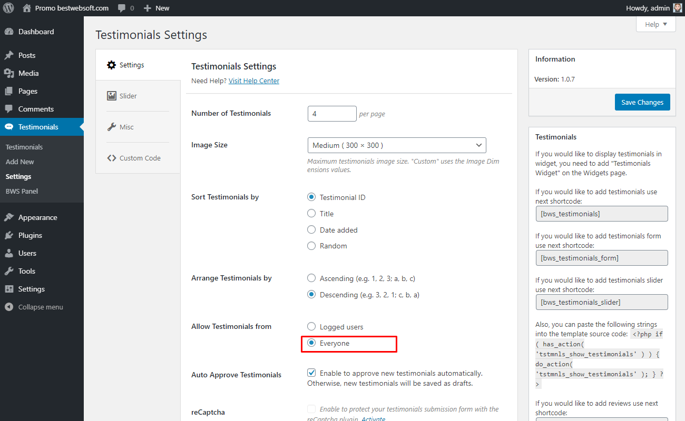Image resolution: width=685 pixels, height=421 pixels.
Task: Click the Settings sliders icon in sidebar
Action: (9, 289)
